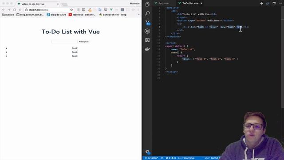The height and width of the screenshot is (160, 284).
Task: Click the Vue devtools extension icon in Chrome
Action: point(111,10)
